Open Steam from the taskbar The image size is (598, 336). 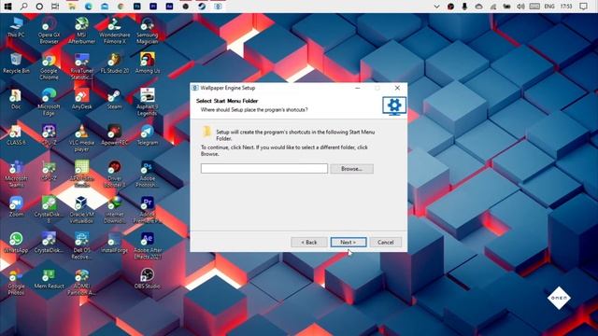click(x=202, y=7)
